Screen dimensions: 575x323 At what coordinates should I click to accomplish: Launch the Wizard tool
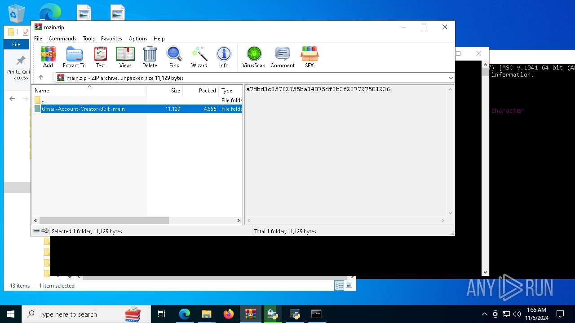point(199,57)
